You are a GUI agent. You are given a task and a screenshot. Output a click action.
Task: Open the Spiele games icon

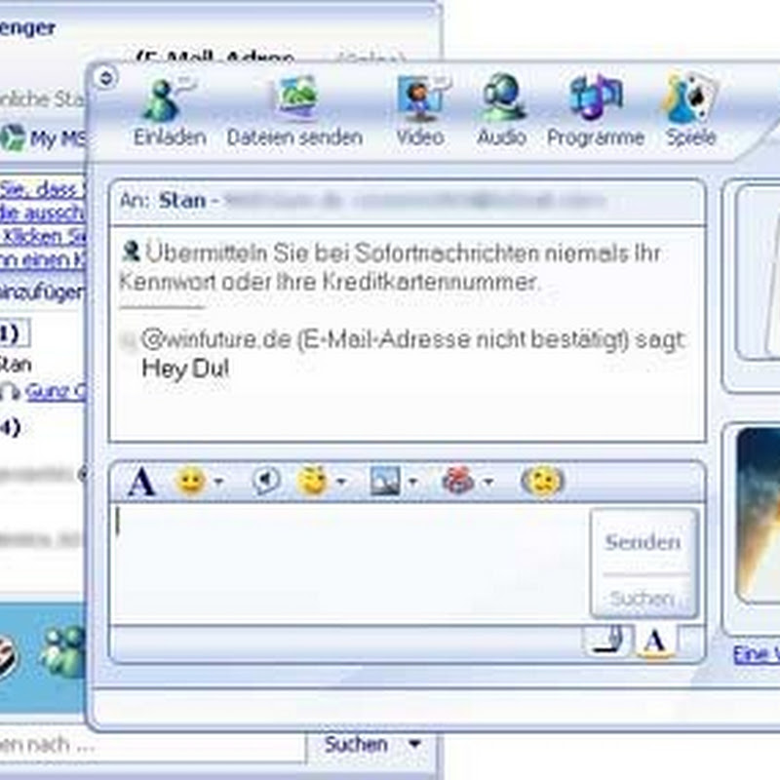tap(691, 97)
